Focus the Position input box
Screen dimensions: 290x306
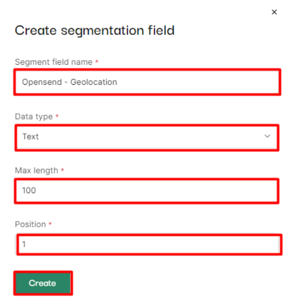148,244
